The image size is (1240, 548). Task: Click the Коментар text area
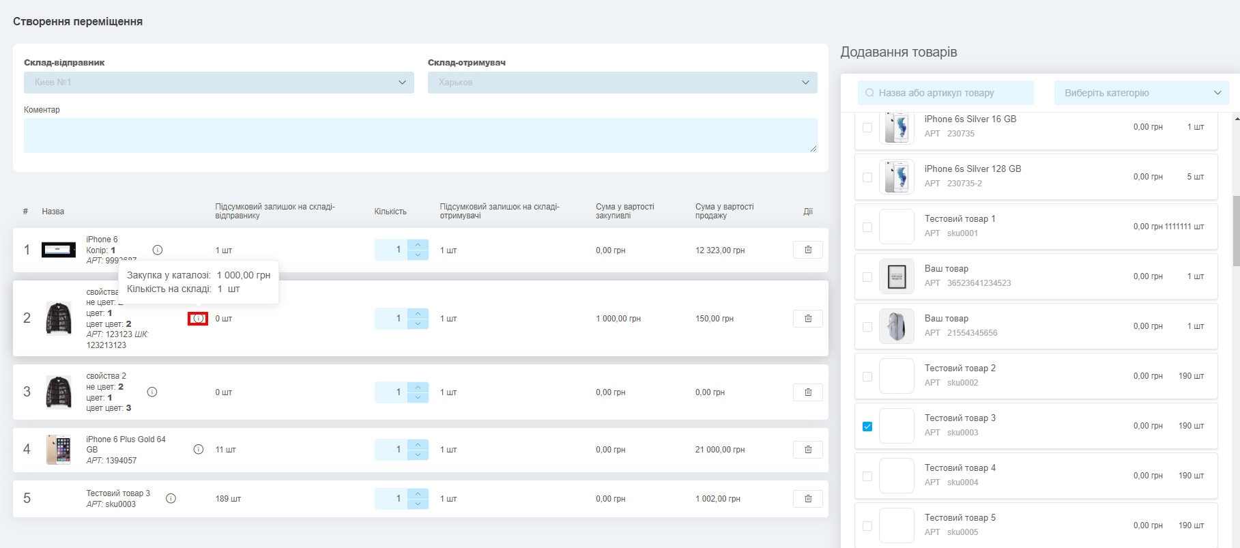pyautogui.click(x=420, y=135)
